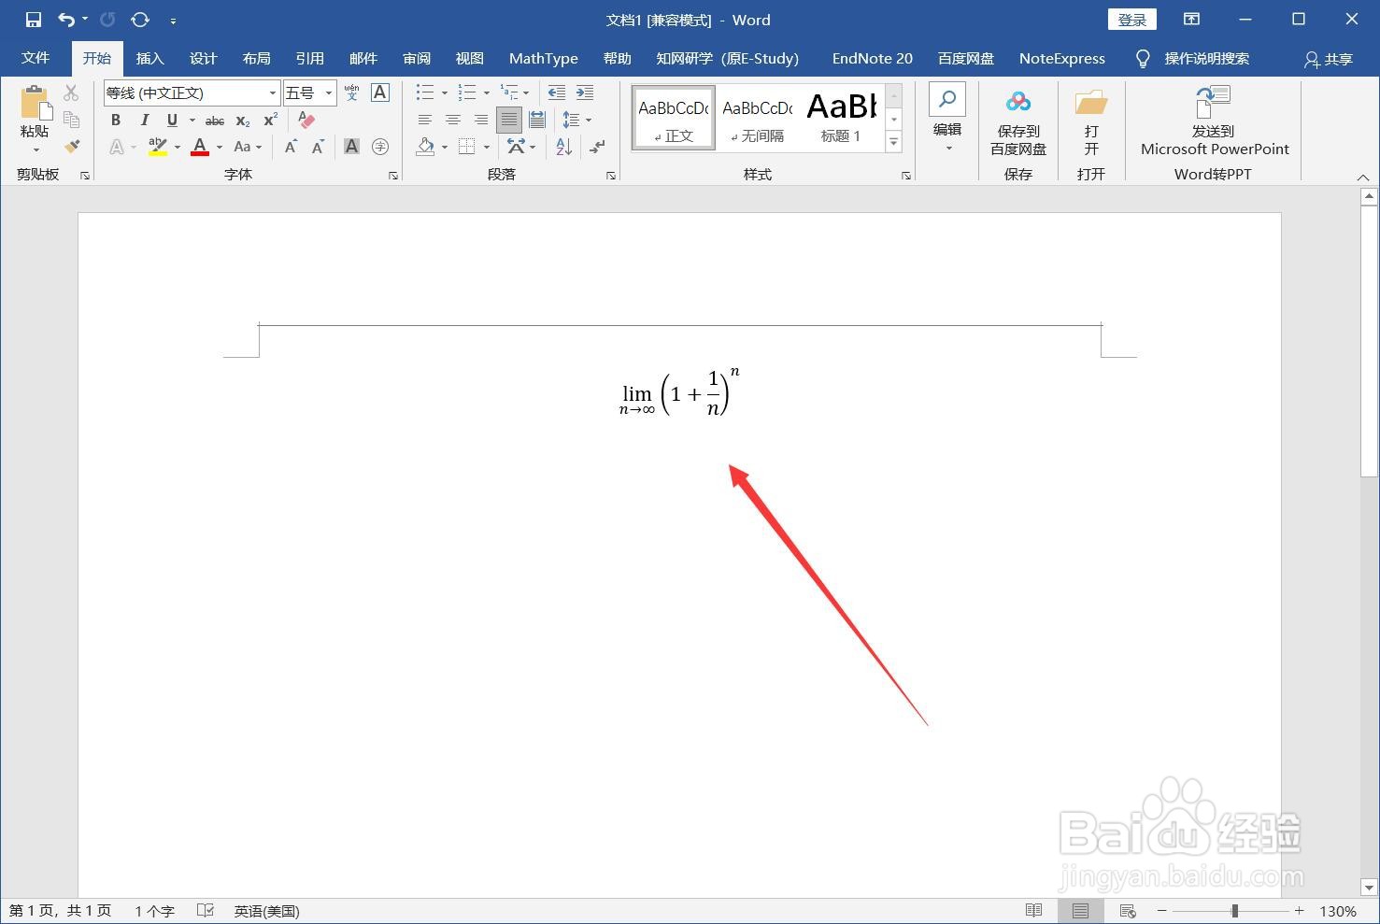Increase paragraph indent
This screenshot has height=924, width=1380.
[x=585, y=92]
